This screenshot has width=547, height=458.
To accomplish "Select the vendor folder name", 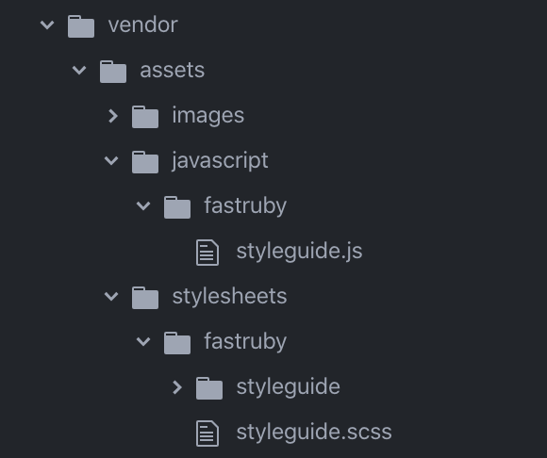I will pos(143,25).
